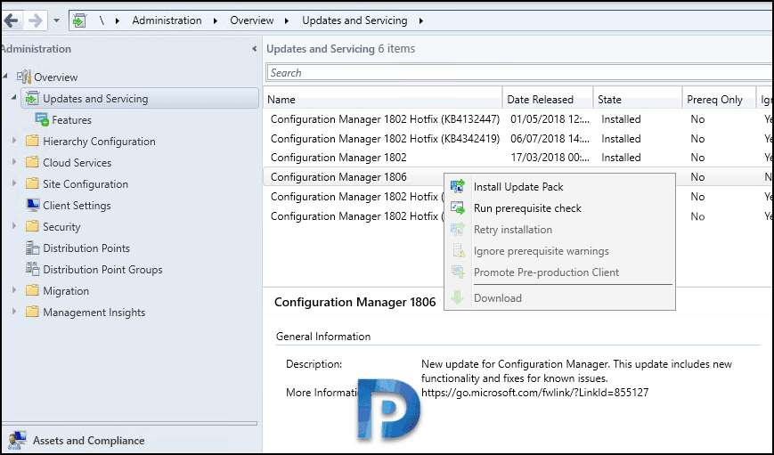Expand the Management Insights folder

click(x=14, y=312)
